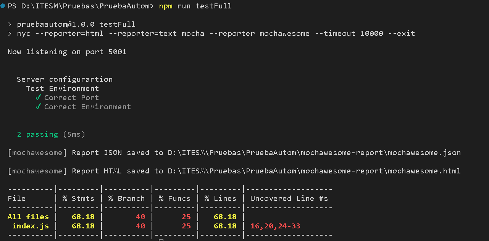Click the "All files" row label

click(28, 217)
